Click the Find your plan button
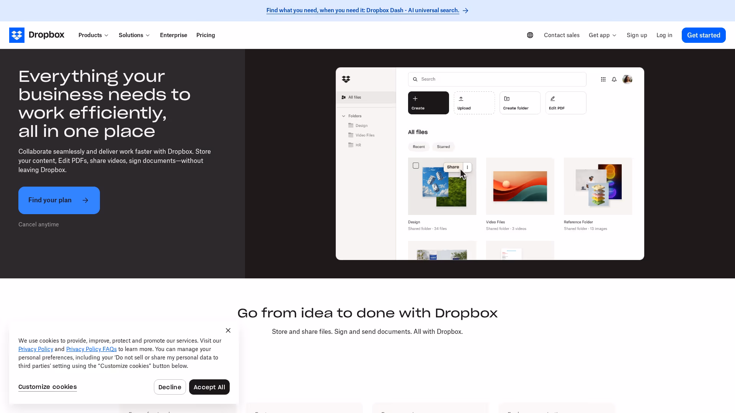The image size is (735, 413). 59,200
